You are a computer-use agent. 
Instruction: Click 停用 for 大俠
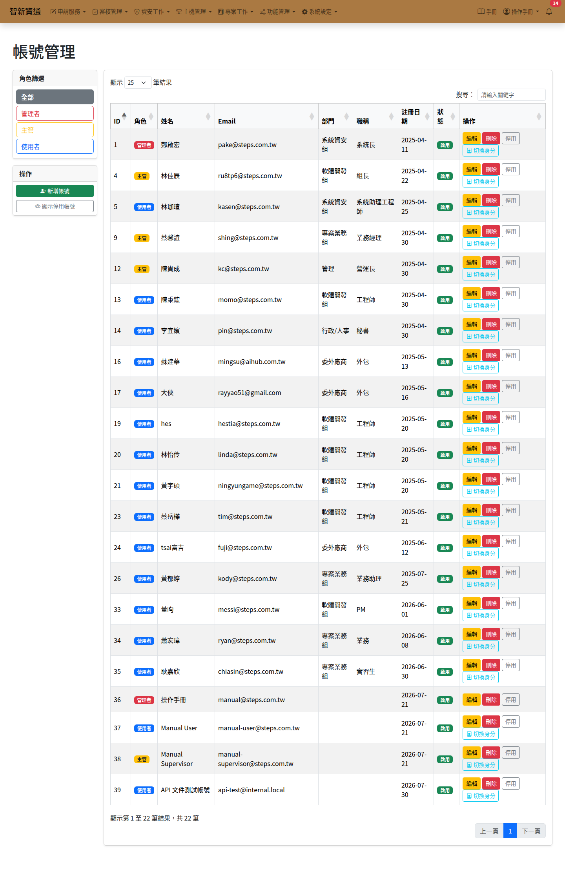click(511, 386)
